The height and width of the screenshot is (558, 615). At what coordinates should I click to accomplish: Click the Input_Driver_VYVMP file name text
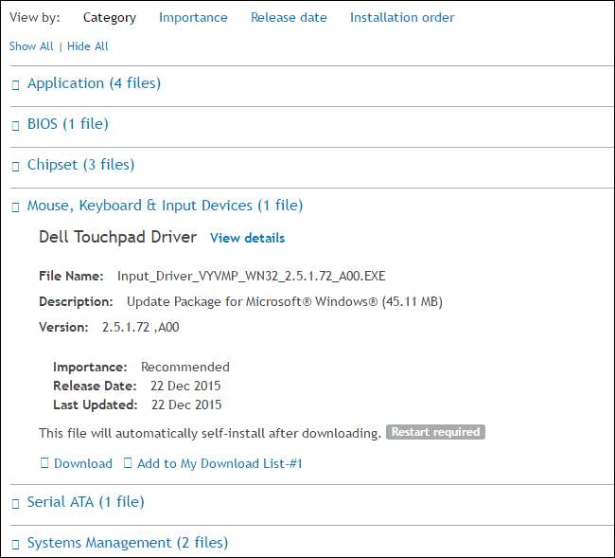[x=251, y=277]
